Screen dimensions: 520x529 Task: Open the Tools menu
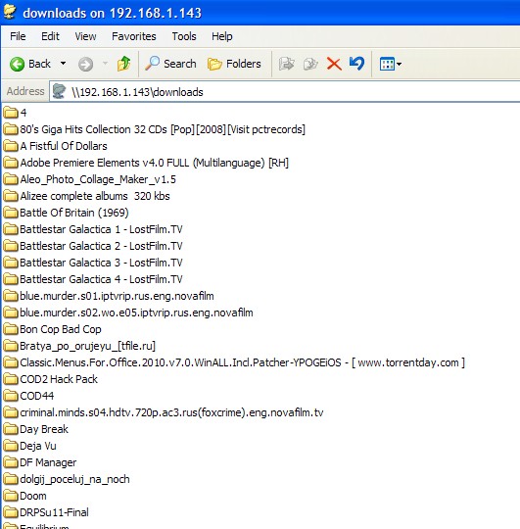click(184, 36)
